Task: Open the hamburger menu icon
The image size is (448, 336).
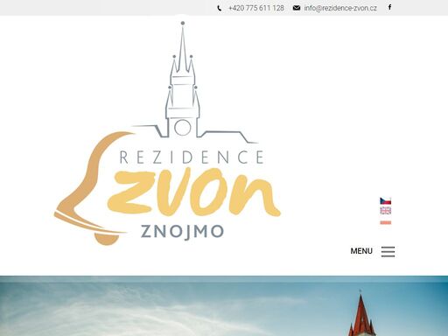Action: tap(388, 251)
